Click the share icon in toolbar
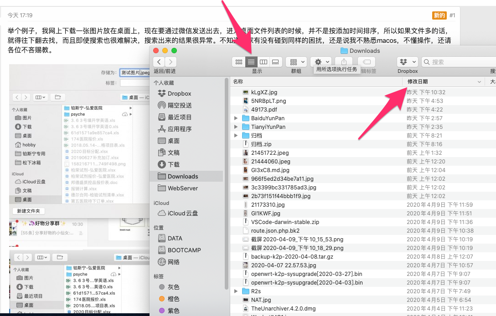Image resolution: width=496 pixels, height=316 pixels. 344,62
